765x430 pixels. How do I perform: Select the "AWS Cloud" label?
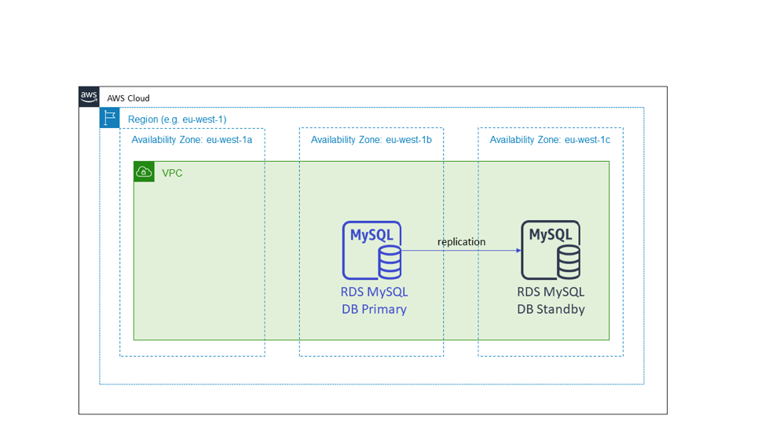coord(128,98)
